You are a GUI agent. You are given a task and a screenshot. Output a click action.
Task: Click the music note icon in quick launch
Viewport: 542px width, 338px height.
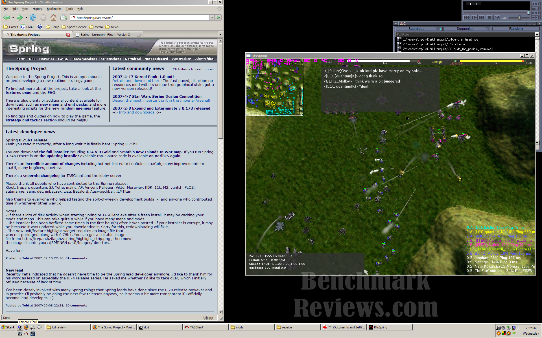point(33,327)
